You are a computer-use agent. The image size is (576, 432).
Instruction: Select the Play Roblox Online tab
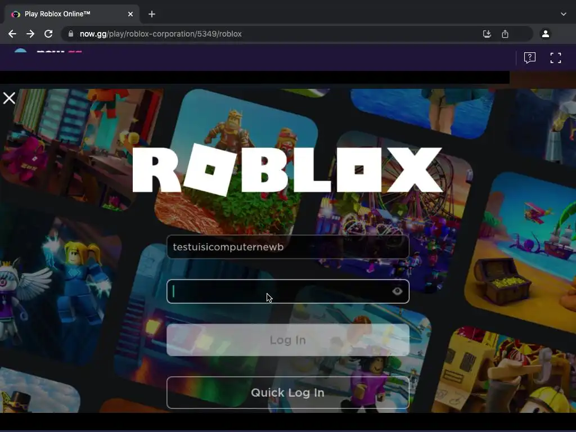click(72, 14)
